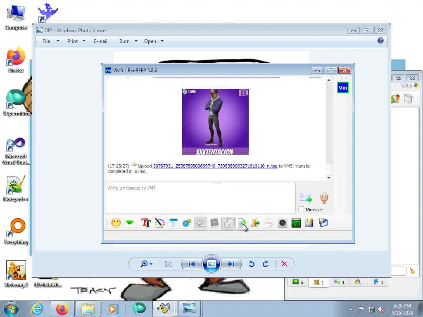Image resolution: width=423 pixels, height=317 pixels.
Task: Switch to BeeBEEP bee icon in taskbar
Action: 164,309
